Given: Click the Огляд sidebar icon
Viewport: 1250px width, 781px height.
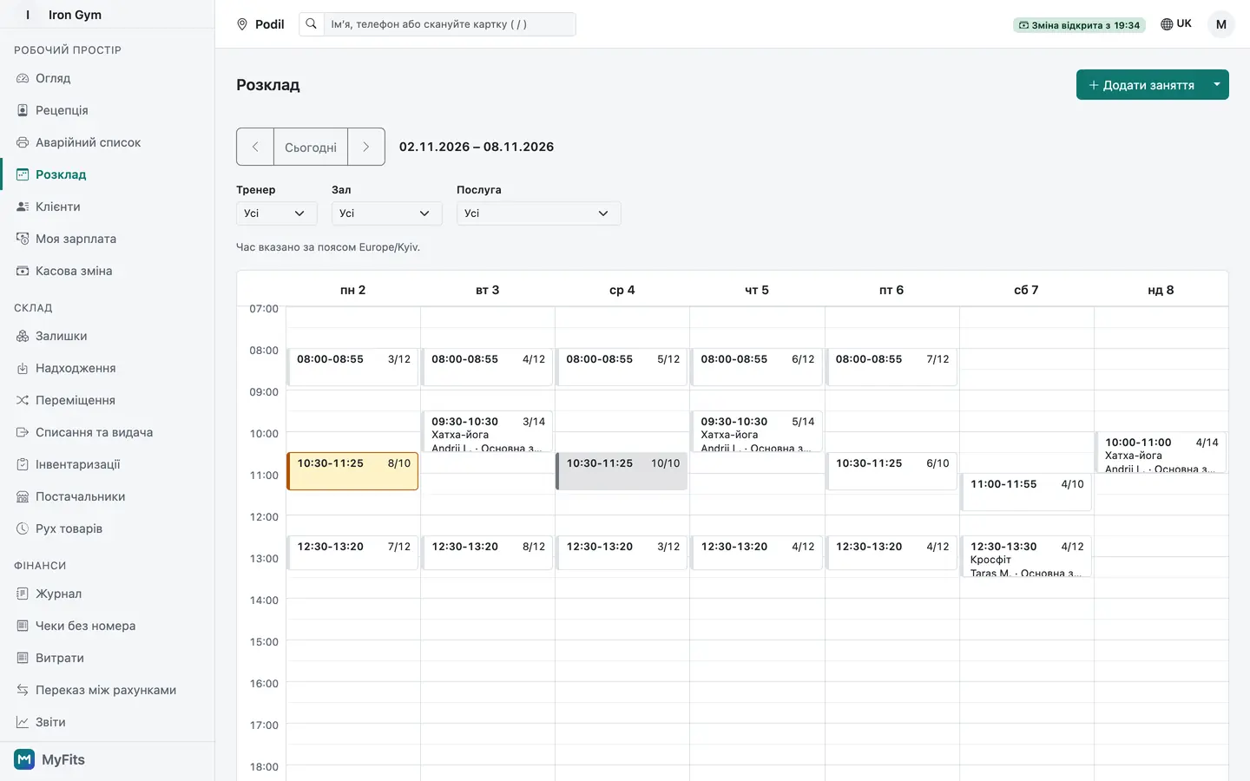Looking at the screenshot, I should pyautogui.click(x=23, y=78).
